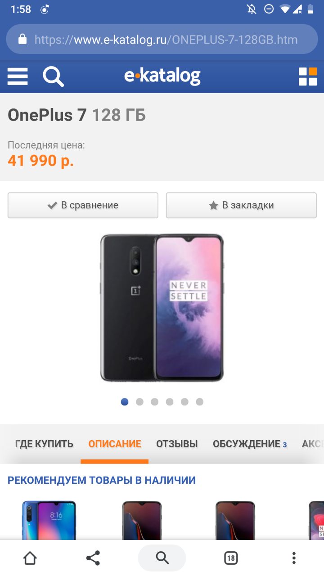Open the hamburger menu on e-katalog
The width and height of the screenshot is (324, 576).
point(18,76)
